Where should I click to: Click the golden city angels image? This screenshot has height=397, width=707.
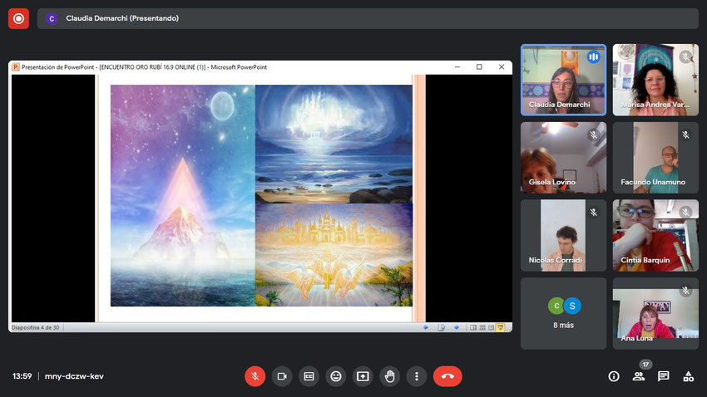point(334,255)
